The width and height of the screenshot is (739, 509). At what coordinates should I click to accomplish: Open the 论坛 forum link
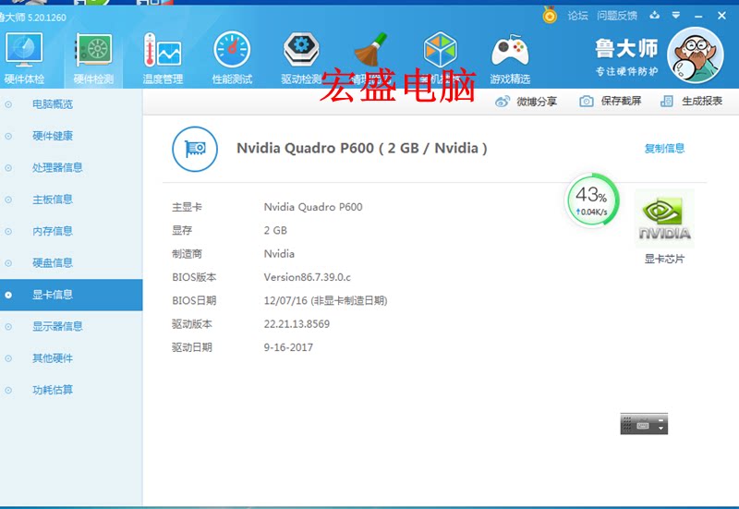(577, 16)
